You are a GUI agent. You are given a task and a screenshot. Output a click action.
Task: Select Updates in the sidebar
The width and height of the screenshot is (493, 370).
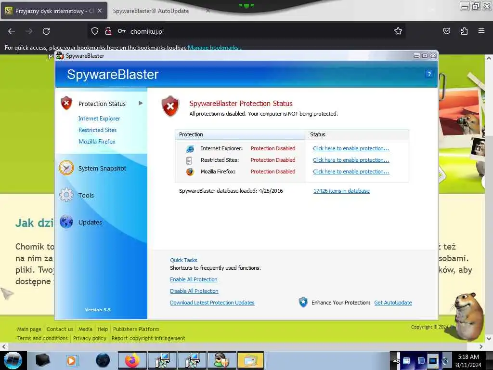click(90, 222)
